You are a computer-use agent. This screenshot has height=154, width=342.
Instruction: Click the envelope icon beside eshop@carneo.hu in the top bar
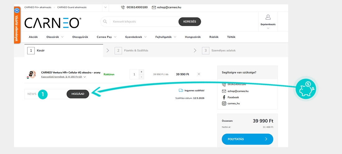pos(154,7)
